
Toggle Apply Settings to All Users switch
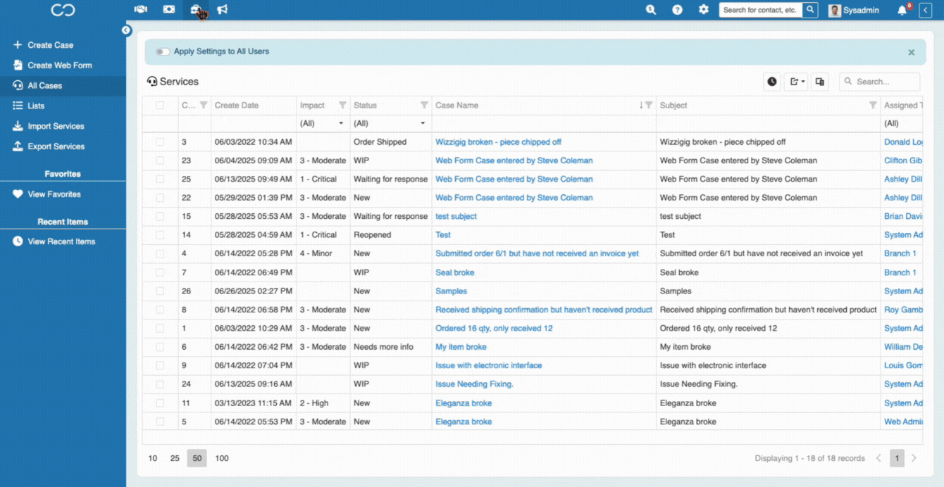[163, 52]
